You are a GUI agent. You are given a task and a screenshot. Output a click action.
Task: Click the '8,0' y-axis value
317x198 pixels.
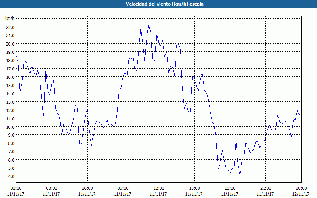click(x=11, y=143)
